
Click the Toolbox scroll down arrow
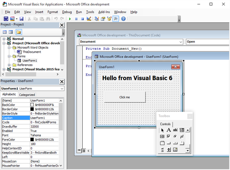[188, 150]
